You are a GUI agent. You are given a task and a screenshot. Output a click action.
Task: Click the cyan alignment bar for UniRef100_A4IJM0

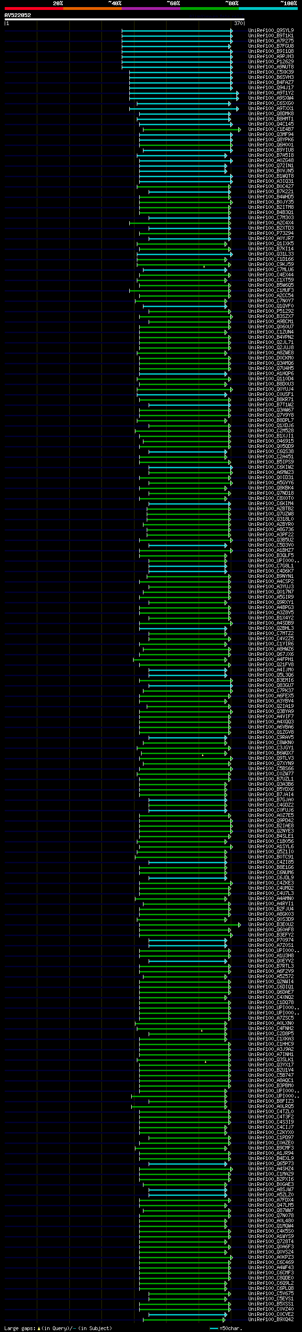click(188, 670)
